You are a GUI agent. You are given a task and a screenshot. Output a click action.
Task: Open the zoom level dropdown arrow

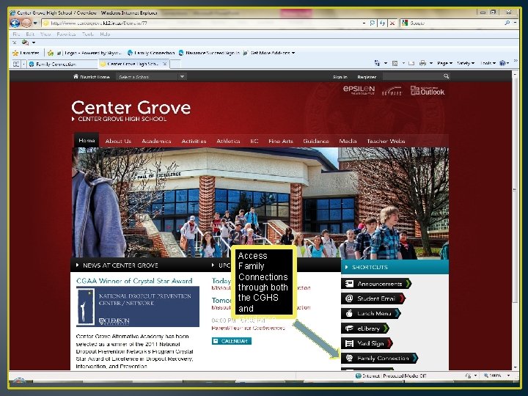(x=508, y=375)
